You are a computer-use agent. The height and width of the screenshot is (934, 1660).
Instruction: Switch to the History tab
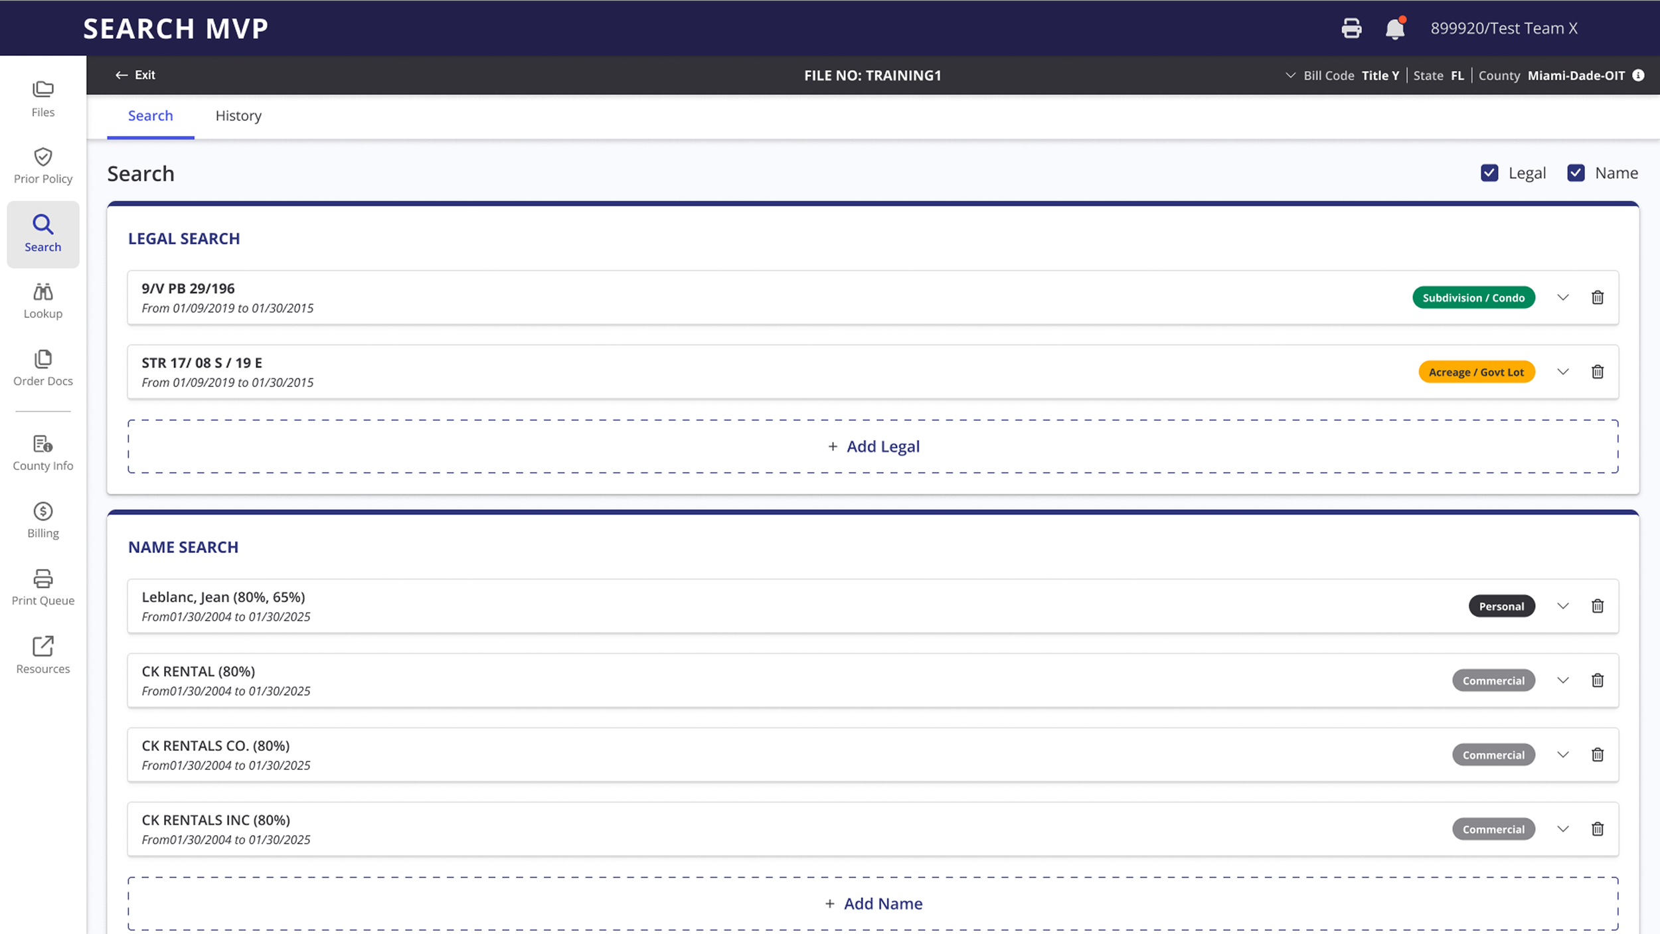coord(238,116)
